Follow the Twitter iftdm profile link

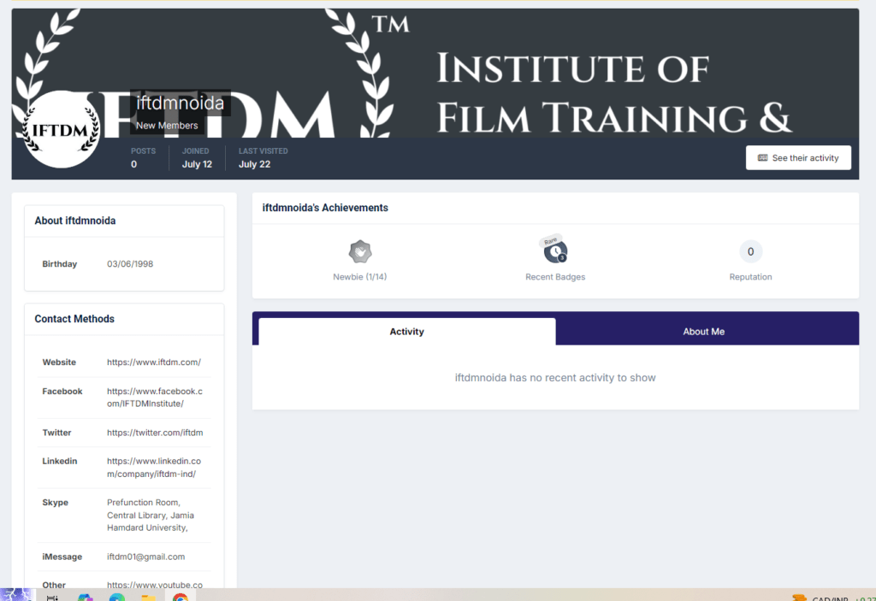[155, 433]
